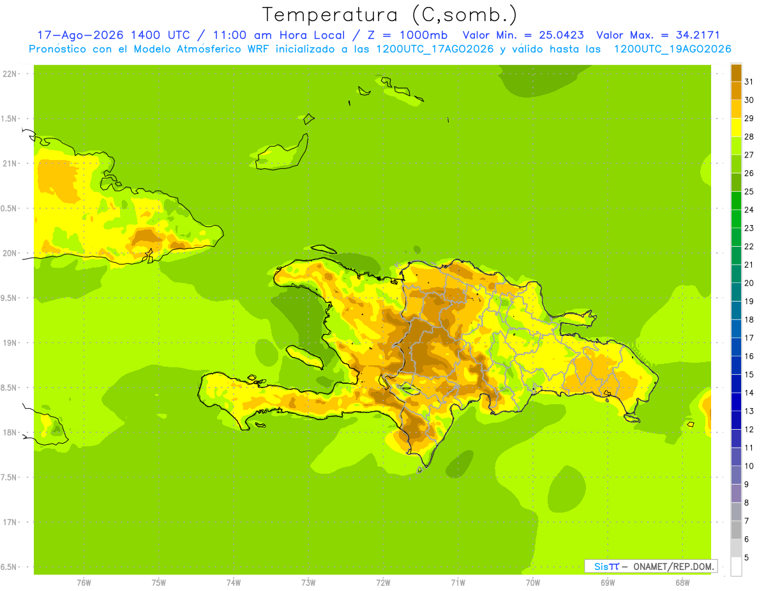Click the legend swatch between 23 and 24
766x591 pixels.
click(736, 219)
